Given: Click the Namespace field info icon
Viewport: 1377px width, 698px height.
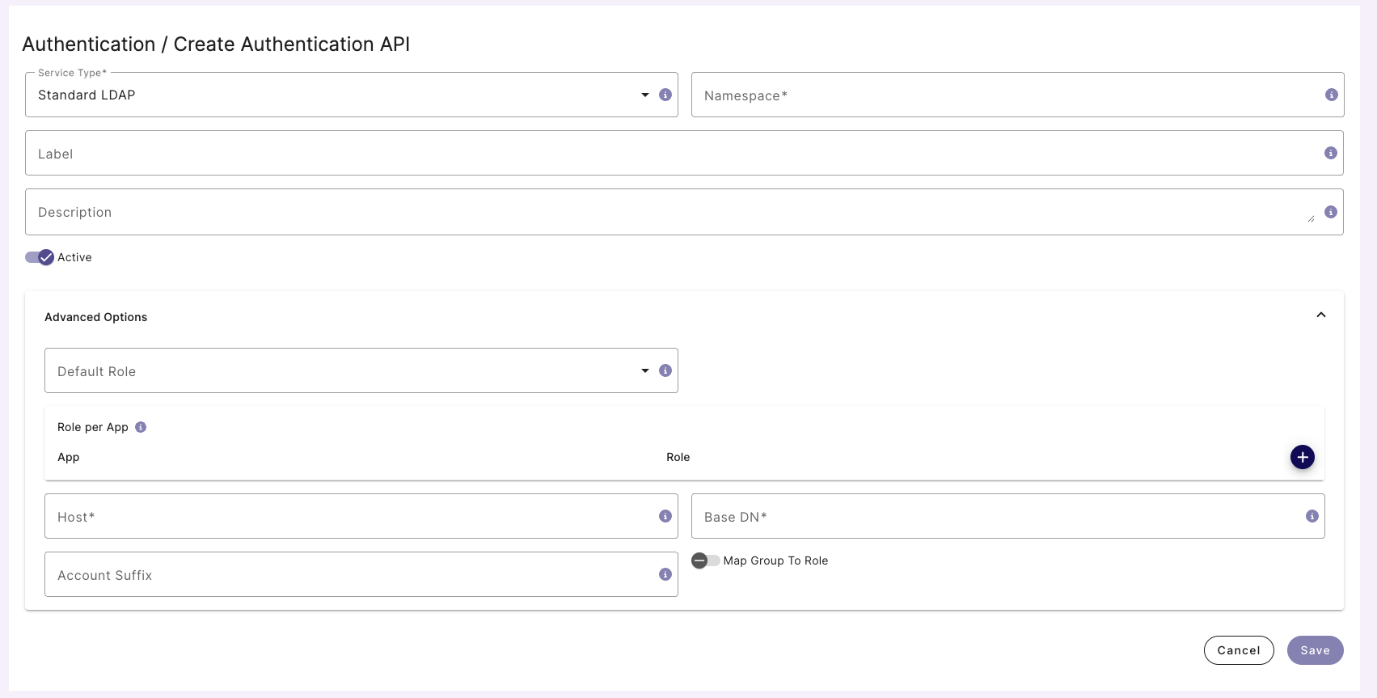Looking at the screenshot, I should (x=1331, y=95).
